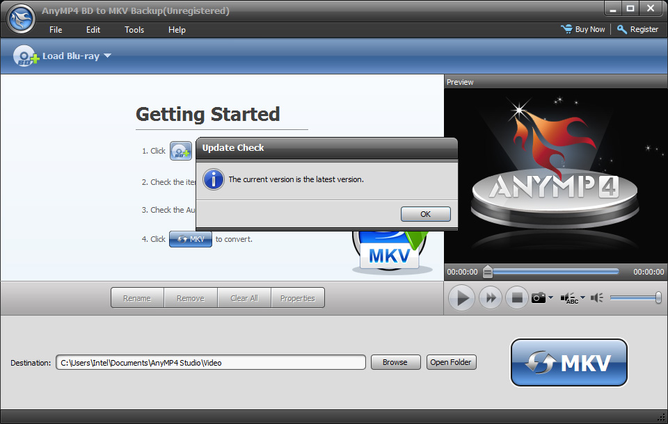Play the preview video
Screen dimensions: 668x424
462,298
